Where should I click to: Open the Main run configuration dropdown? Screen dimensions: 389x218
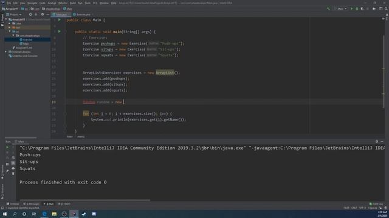click(340, 8)
